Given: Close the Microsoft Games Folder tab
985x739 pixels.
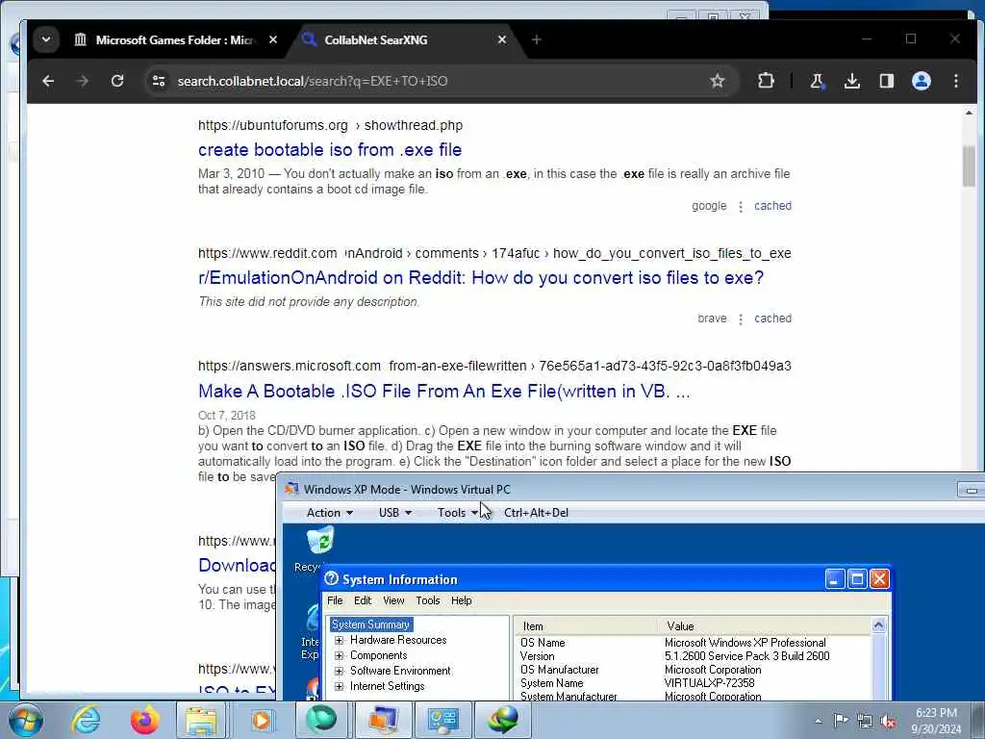Looking at the screenshot, I should (272, 39).
